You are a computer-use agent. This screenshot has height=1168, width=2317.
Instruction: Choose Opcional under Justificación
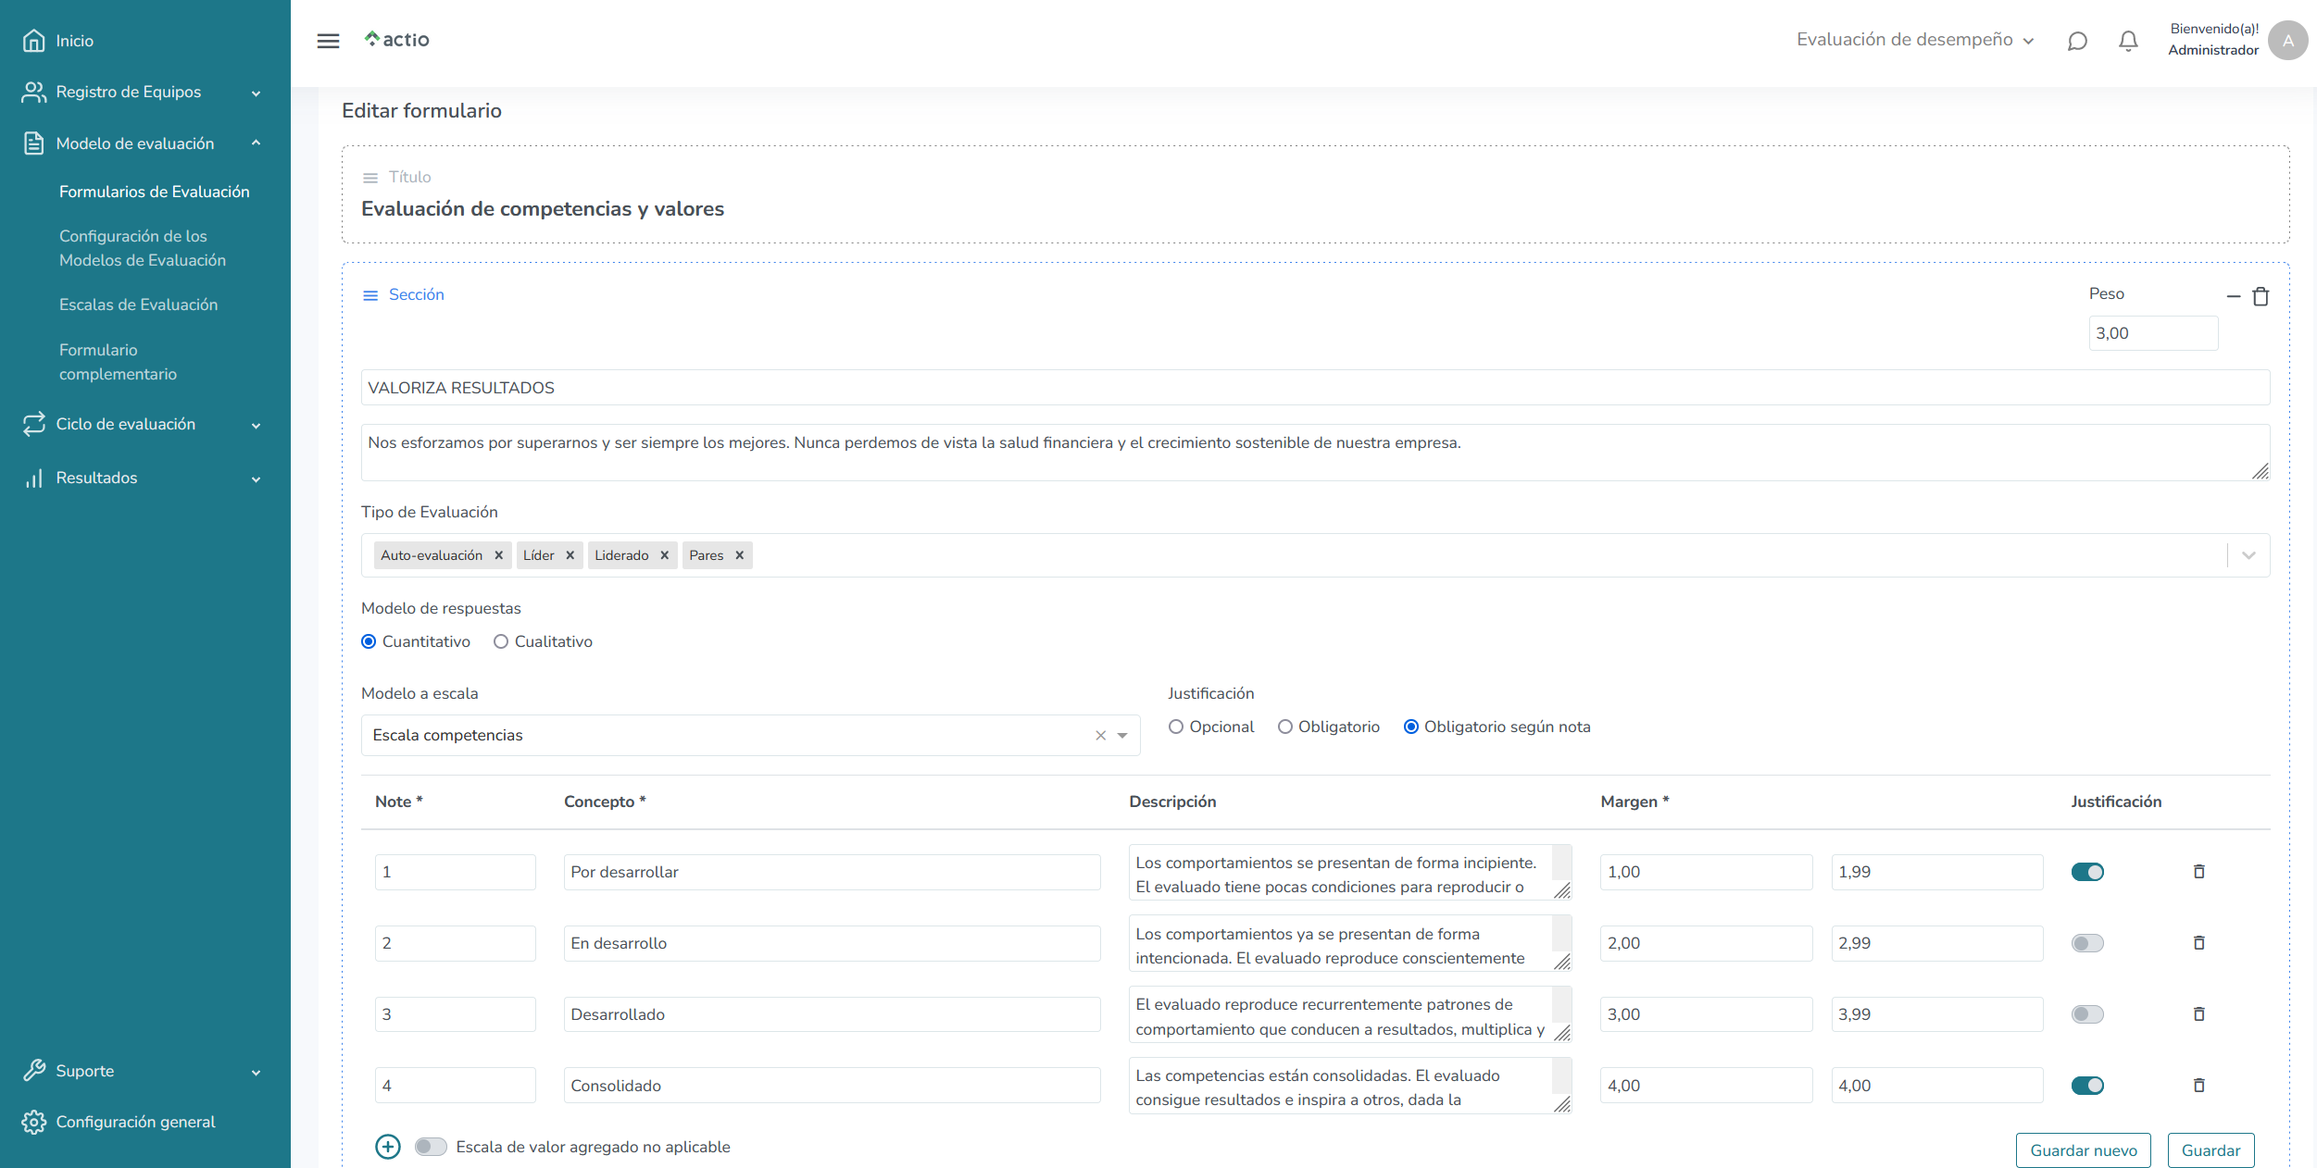coord(1177,727)
